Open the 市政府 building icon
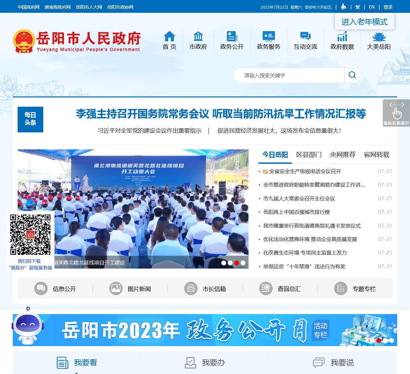 tap(198, 36)
